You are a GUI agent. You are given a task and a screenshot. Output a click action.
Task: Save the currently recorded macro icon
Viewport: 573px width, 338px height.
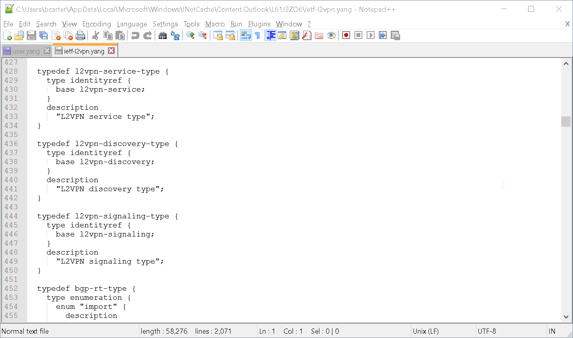pos(395,35)
